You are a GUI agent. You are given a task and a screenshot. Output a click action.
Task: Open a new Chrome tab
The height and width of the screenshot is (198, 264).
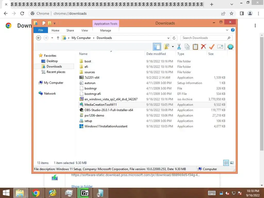[212, 5]
